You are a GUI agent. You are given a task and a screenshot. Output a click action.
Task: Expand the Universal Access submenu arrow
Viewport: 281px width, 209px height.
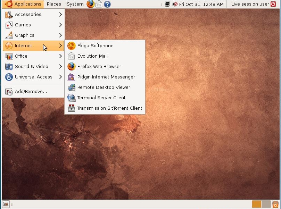point(60,77)
